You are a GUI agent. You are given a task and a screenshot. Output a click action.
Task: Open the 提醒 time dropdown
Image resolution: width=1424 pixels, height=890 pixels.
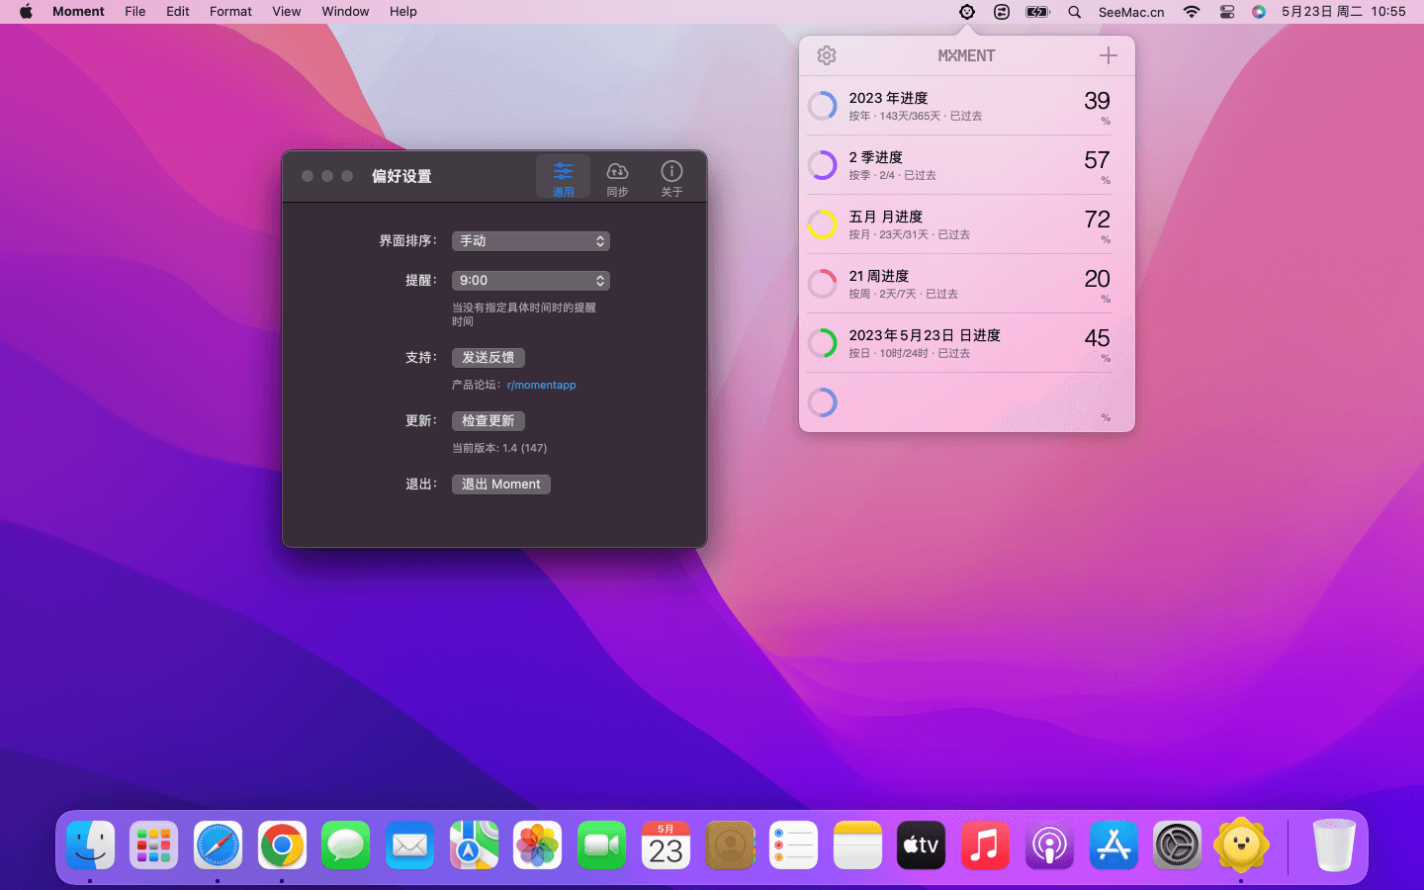[x=530, y=281]
